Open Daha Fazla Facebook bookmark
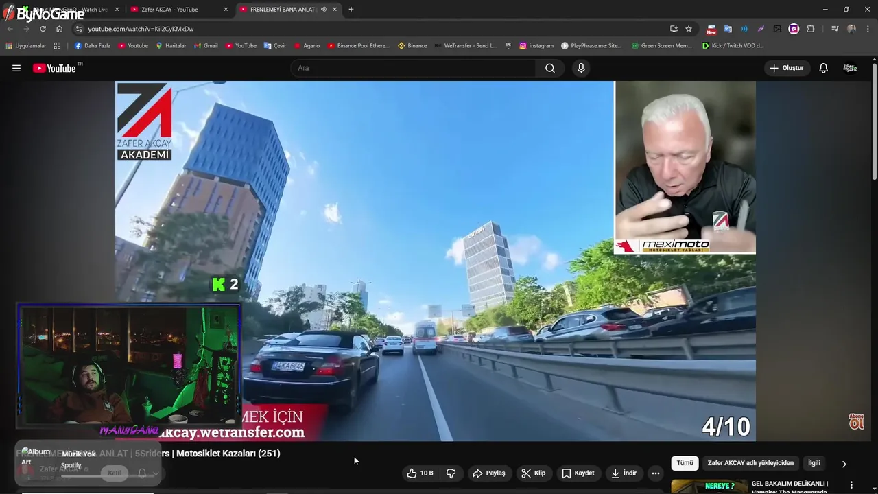This screenshot has width=878, height=494. 92,46
